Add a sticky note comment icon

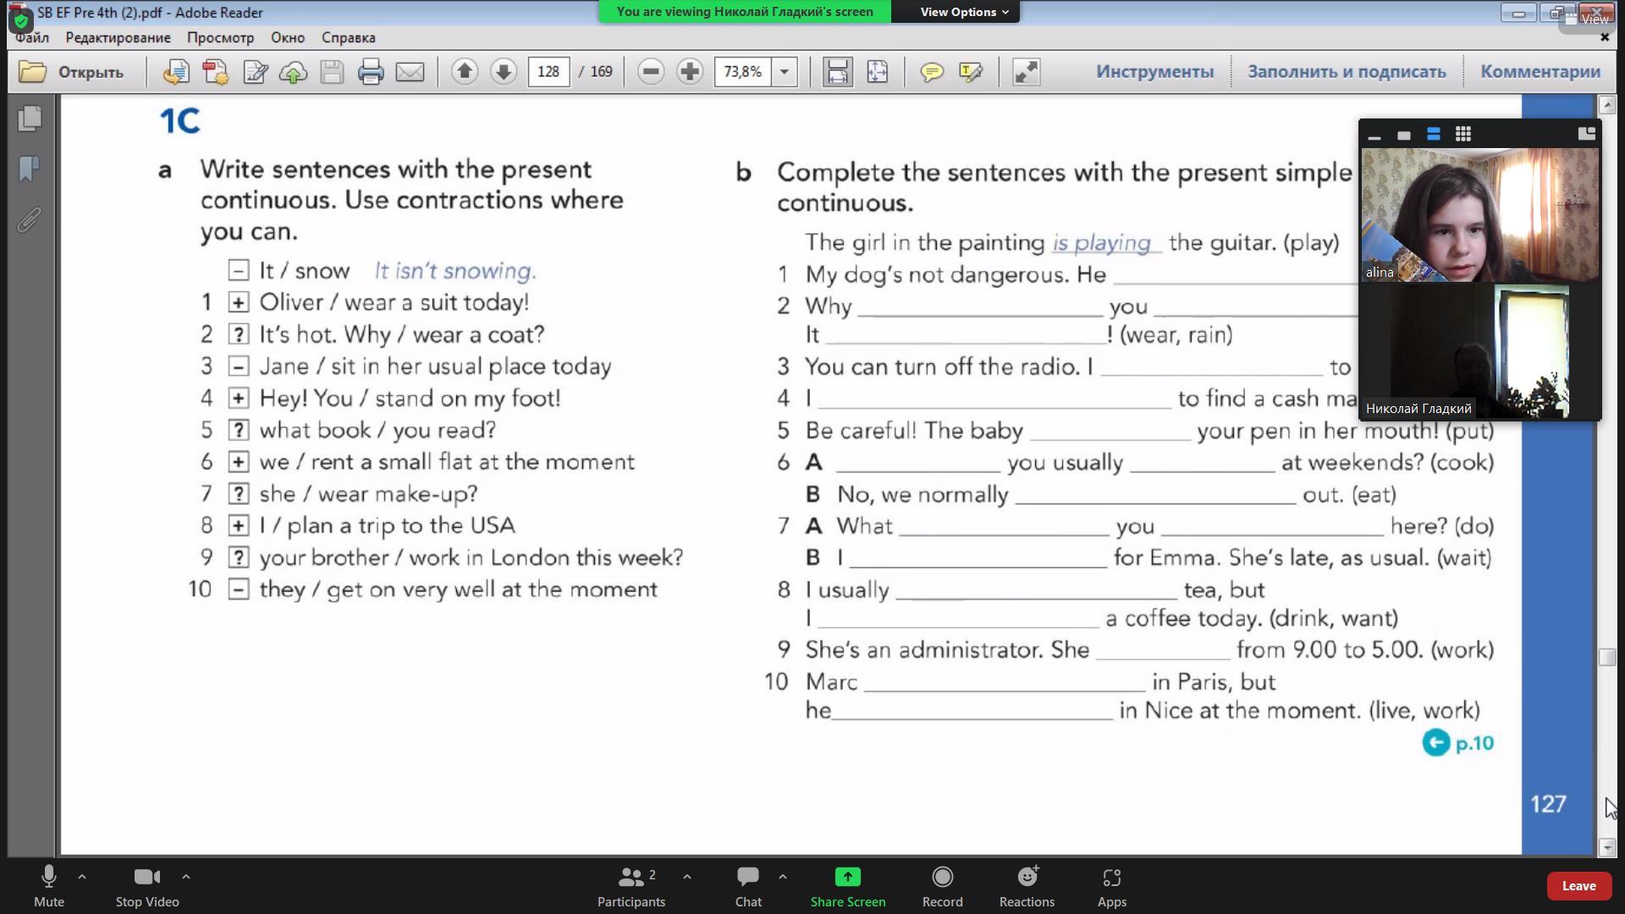coord(932,72)
